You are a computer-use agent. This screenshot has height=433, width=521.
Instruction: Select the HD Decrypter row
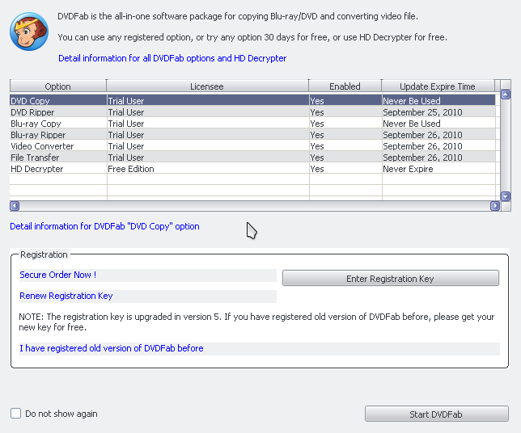(252, 168)
